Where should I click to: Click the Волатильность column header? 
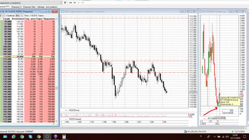(x=18, y=19)
